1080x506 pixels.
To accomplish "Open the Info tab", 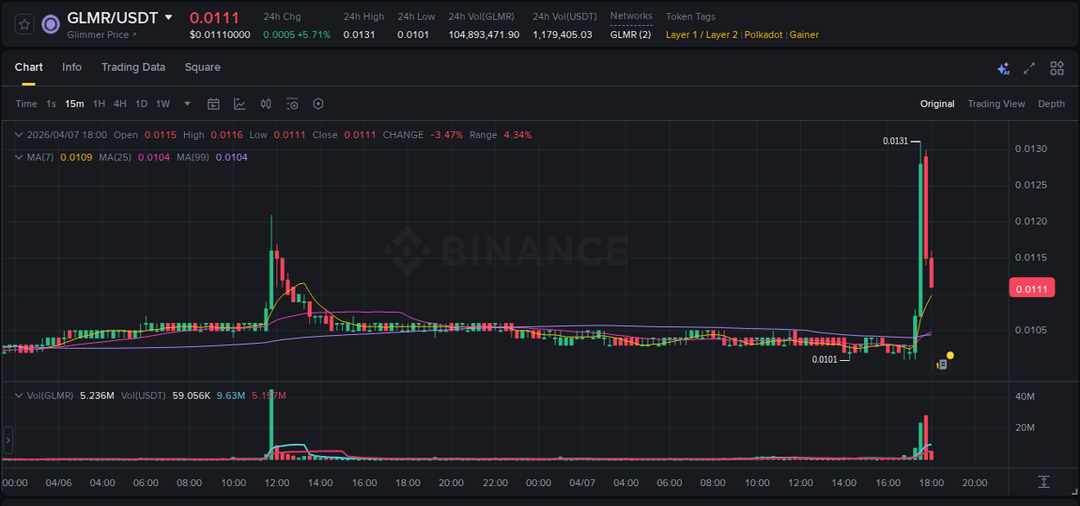I will pyautogui.click(x=72, y=67).
